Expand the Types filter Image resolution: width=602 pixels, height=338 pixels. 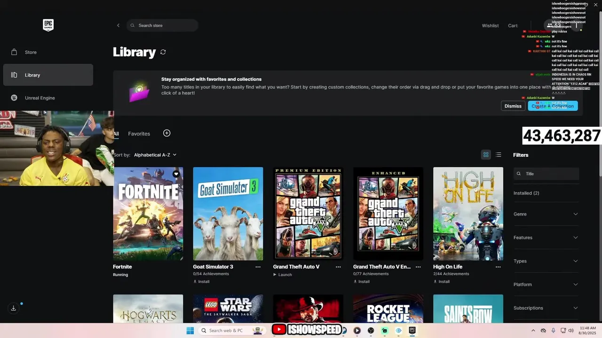pos(546,261)
